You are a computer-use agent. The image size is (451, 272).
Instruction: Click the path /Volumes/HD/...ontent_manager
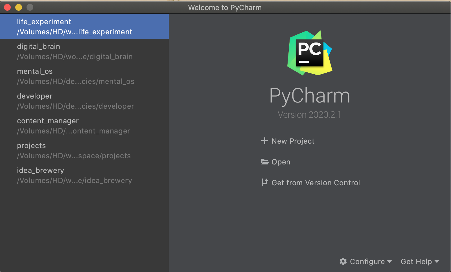73,131
